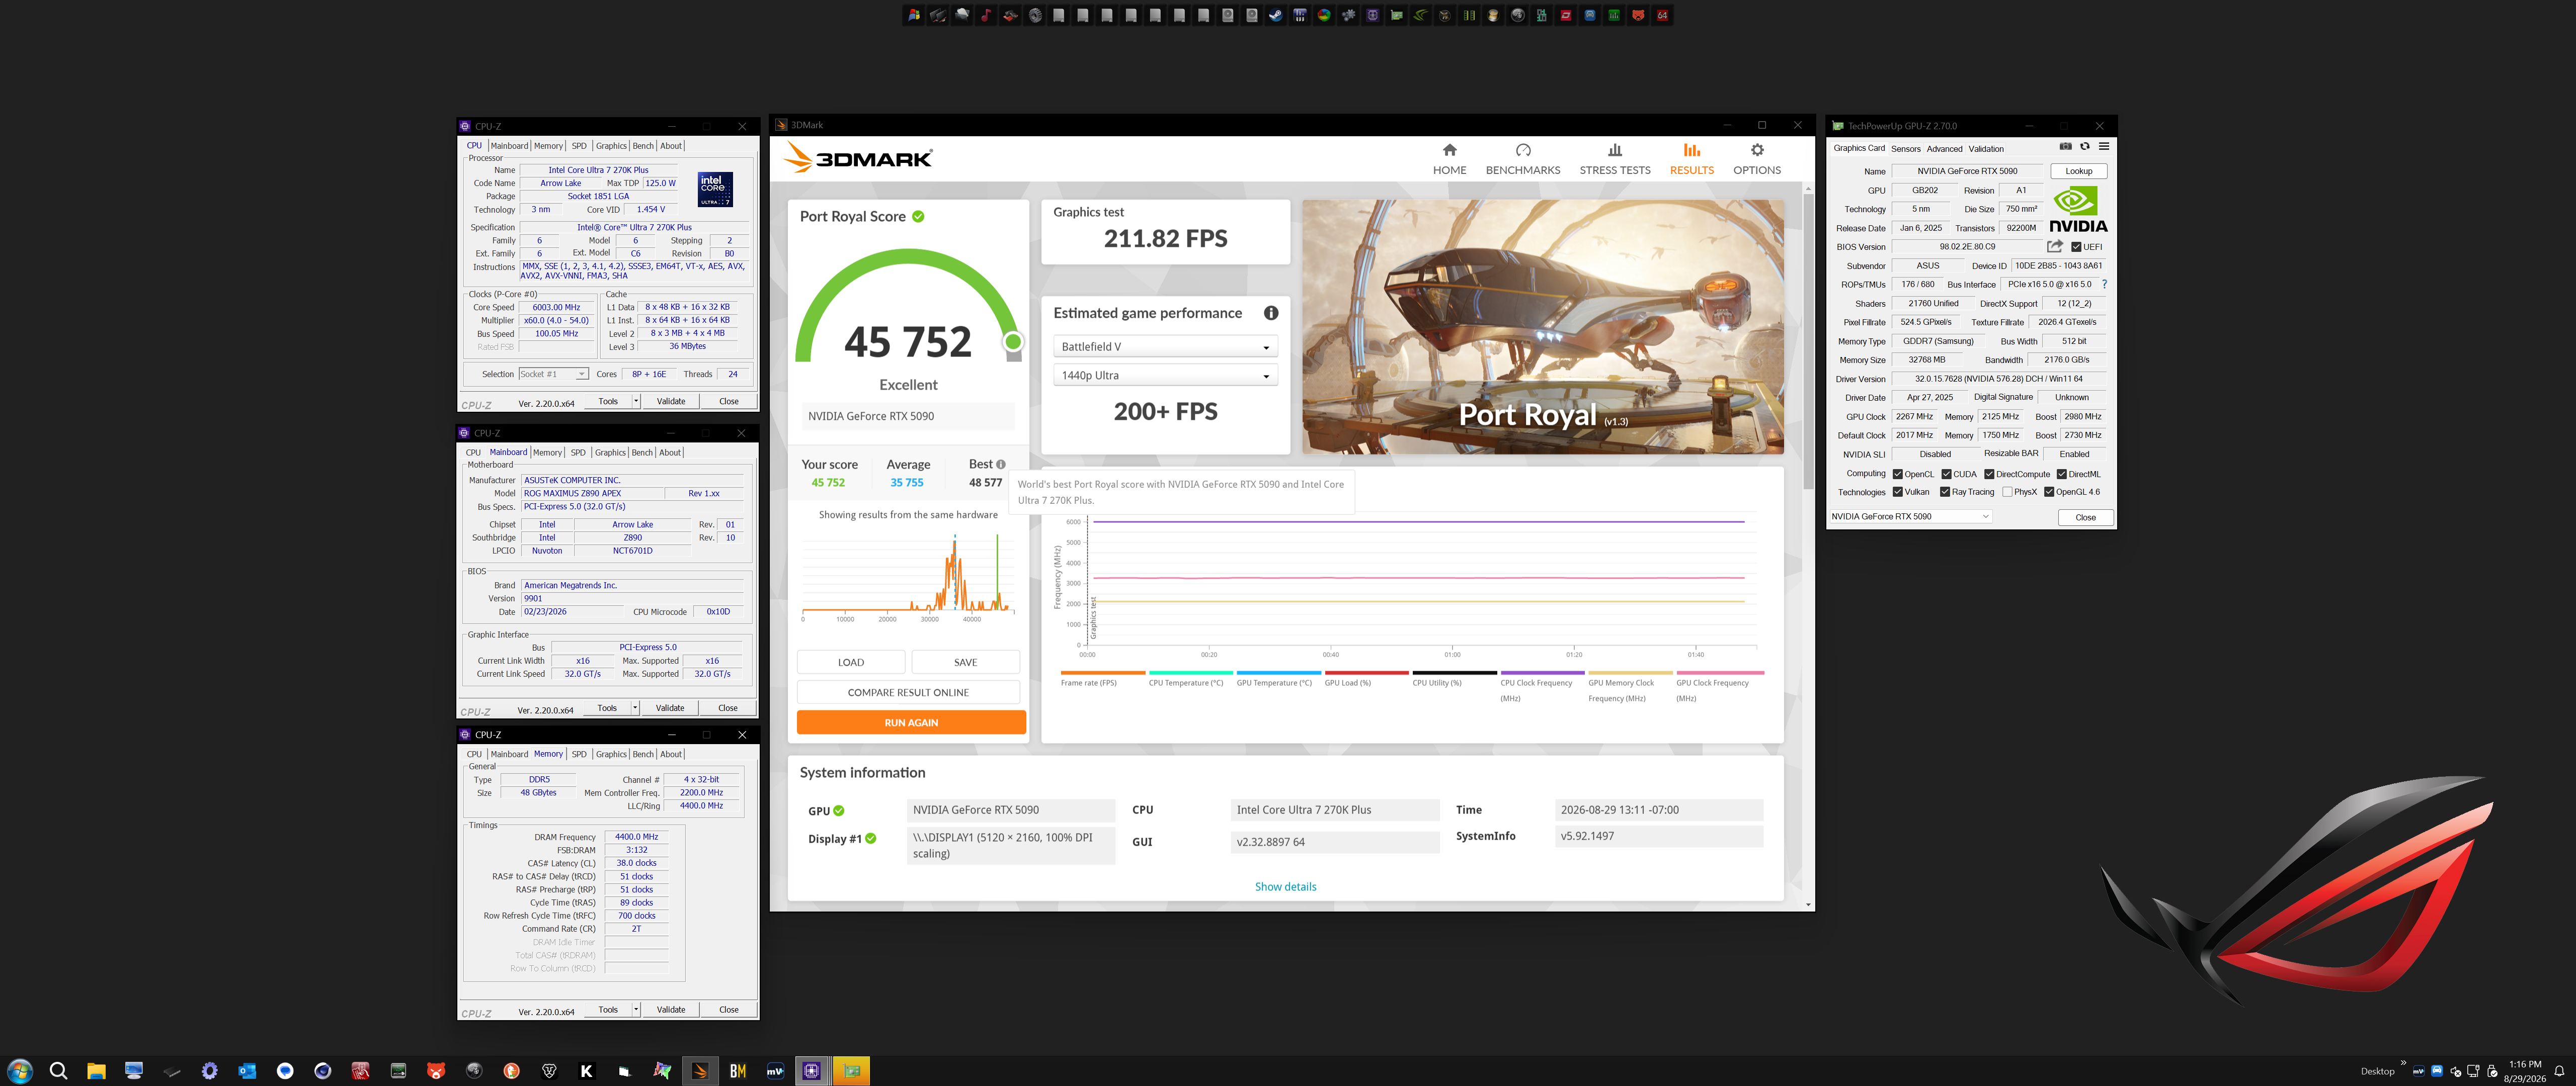Refresh GPU-Z readings
2576x1086 pixels.
pyautogui.click(x=2084, y=147)
